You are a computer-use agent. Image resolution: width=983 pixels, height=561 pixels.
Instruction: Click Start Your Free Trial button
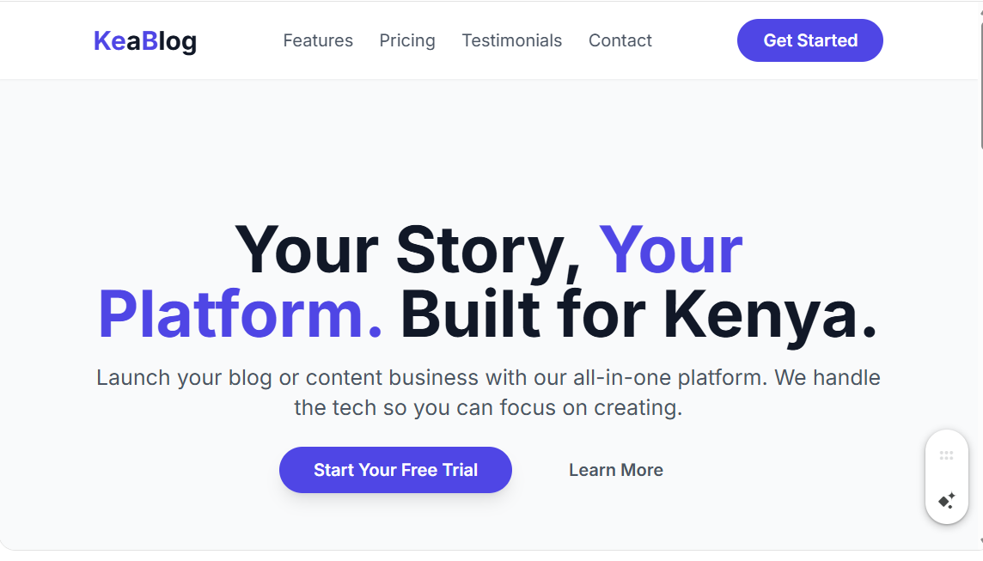[395, 470]
